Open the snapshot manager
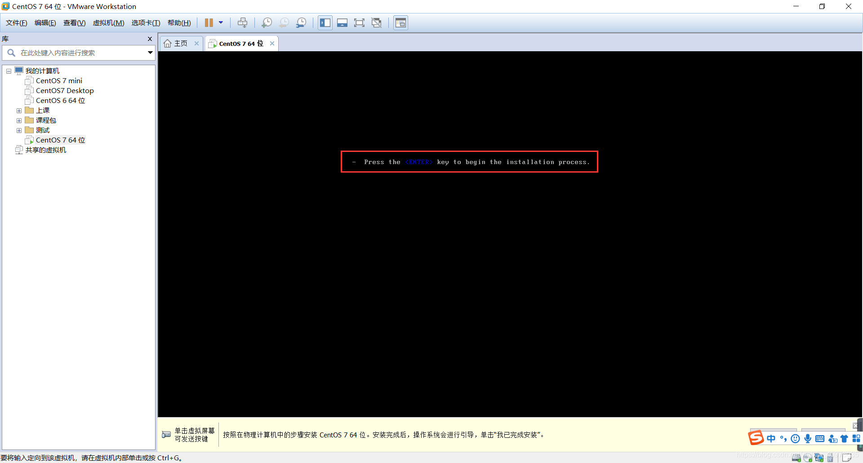This screenshot has width=863, height=463. (301, 22)
